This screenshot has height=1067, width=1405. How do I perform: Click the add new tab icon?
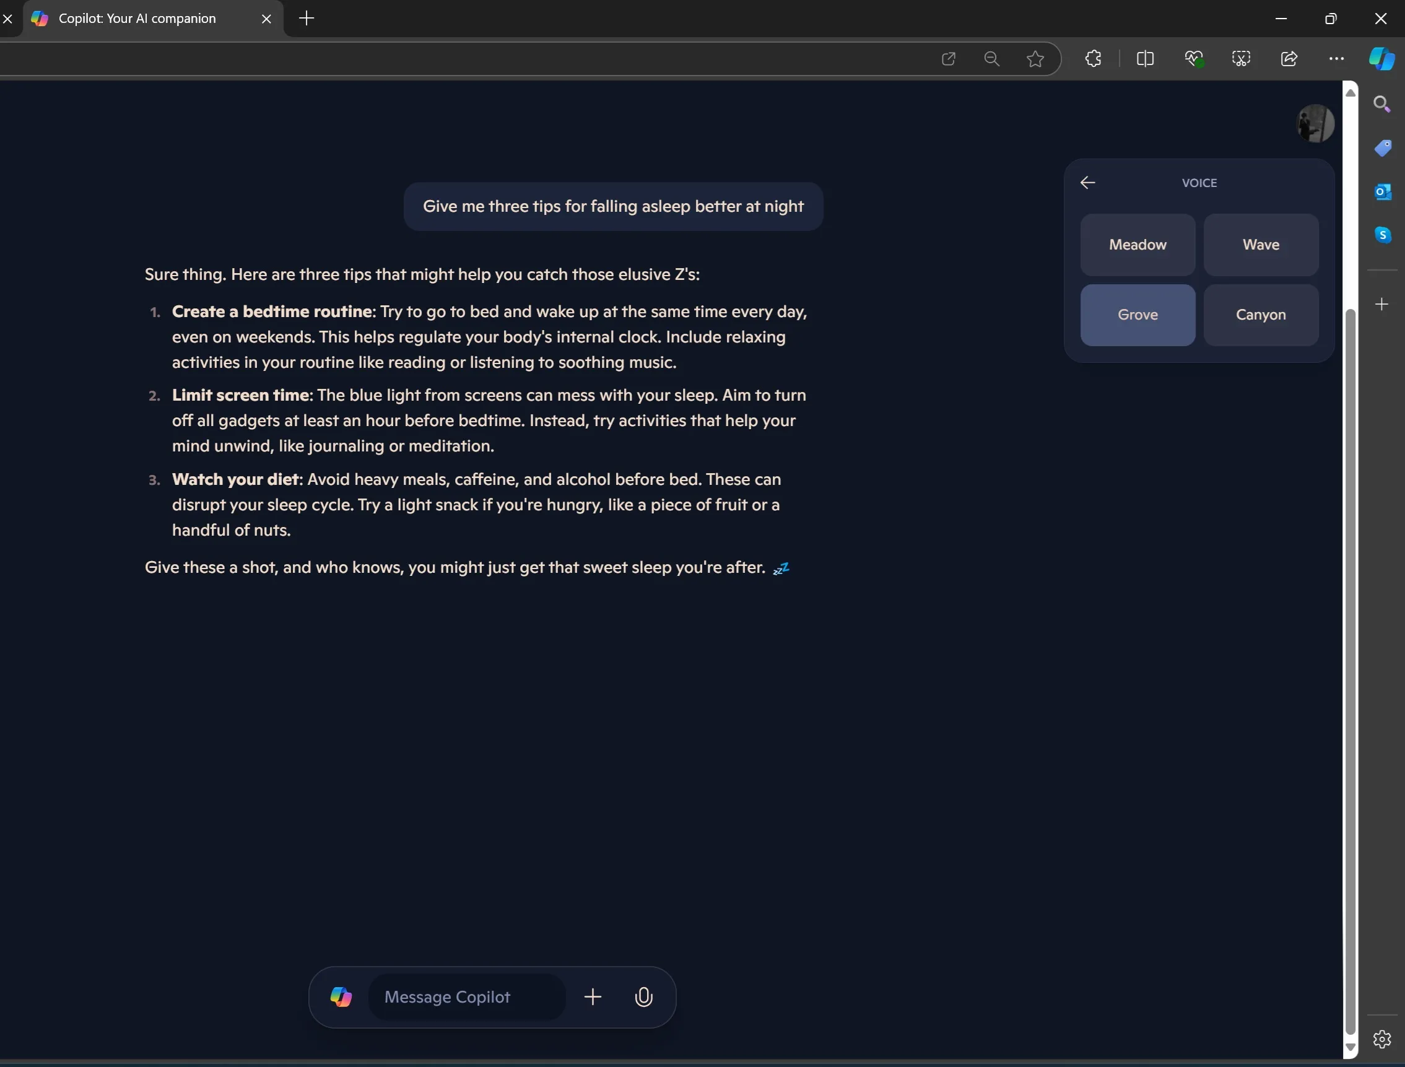(305, 18)
